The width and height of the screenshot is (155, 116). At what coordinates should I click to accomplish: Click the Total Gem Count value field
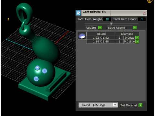tap(142, 19)
